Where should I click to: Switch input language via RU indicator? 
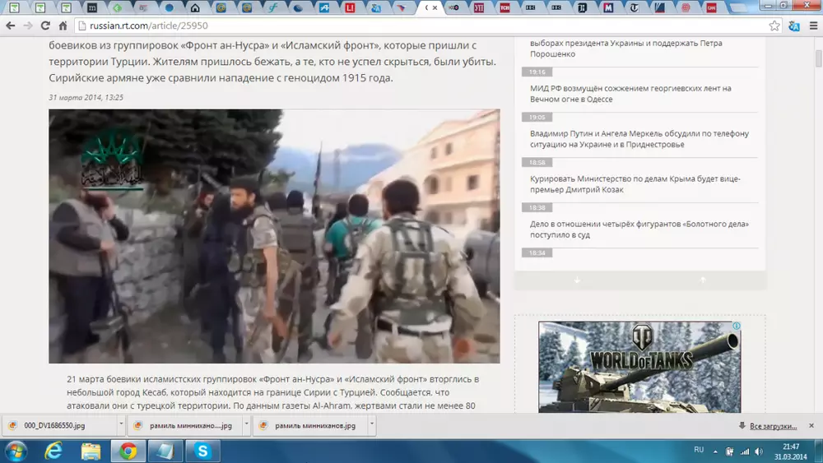699,450
